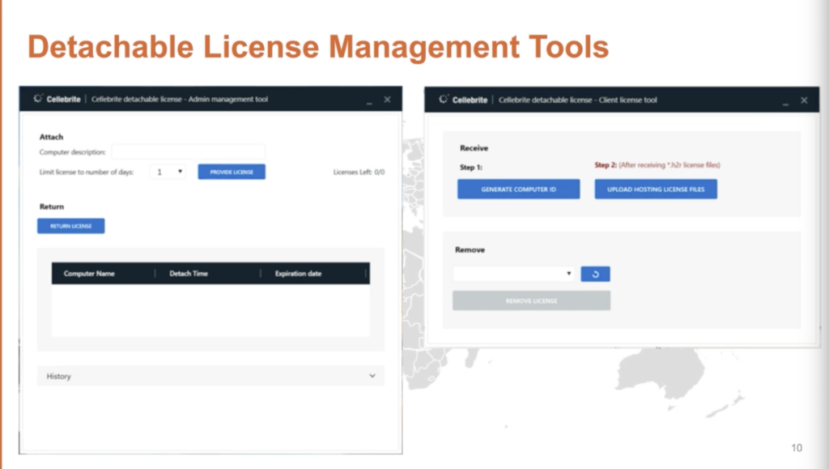The image size is (829, 469).
Task: Click Upload Hosting License Files button
Action: 656,190
